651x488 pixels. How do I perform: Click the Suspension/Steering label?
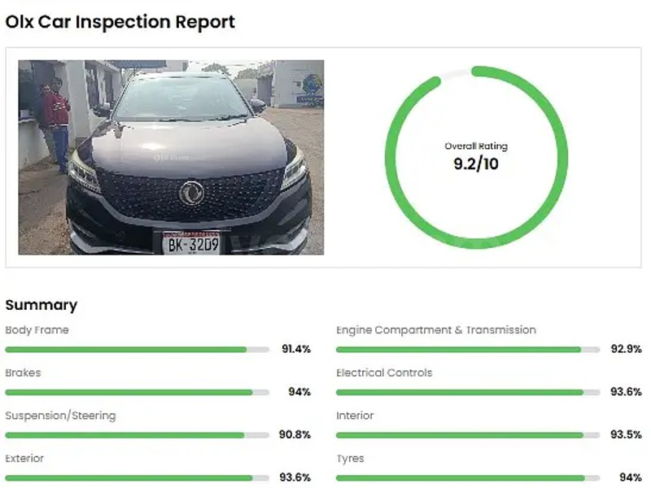click(60, 416)
